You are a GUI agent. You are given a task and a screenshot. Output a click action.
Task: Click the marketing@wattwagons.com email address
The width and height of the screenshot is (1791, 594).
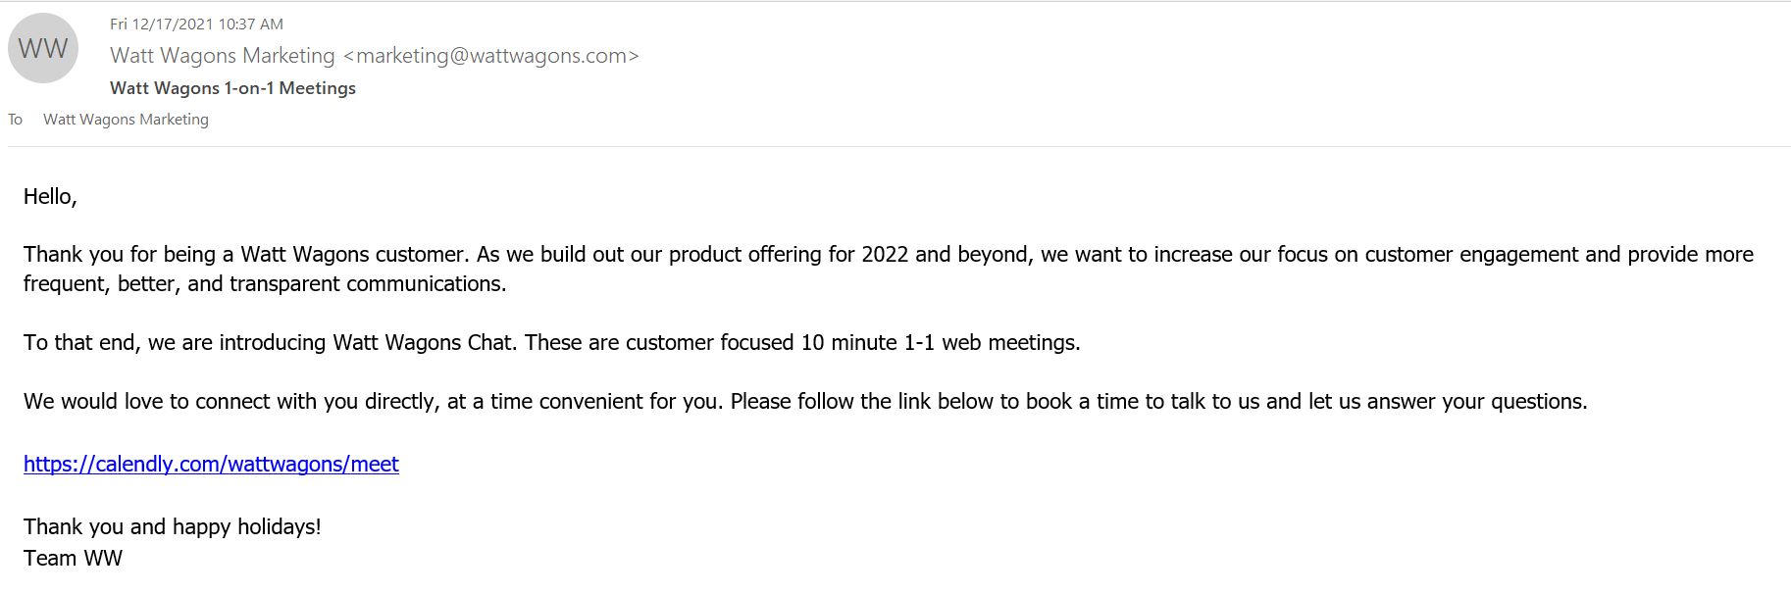point(490,56)
